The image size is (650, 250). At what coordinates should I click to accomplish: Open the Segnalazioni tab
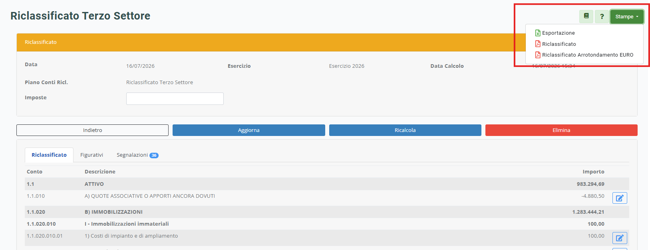(137, 155)
